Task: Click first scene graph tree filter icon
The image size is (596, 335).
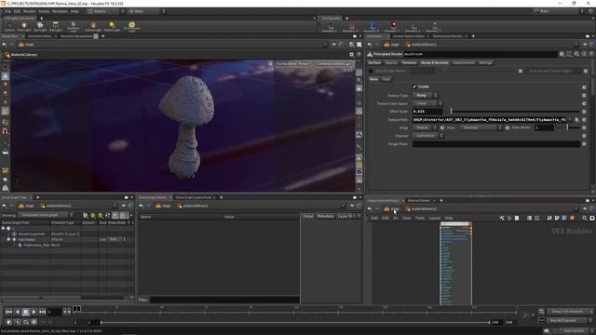Action: click(x=85, y=215)
